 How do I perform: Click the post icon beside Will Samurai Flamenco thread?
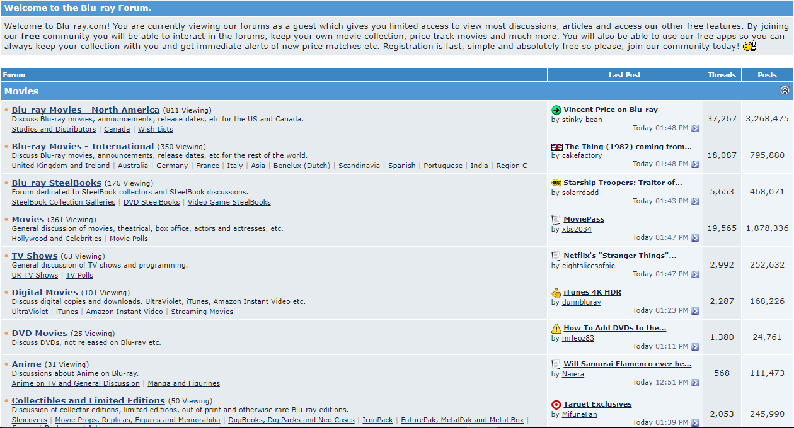[556, 364]
